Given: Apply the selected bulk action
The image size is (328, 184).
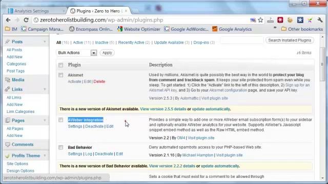Looking at the screenshot, I should [x=107, y=53].
